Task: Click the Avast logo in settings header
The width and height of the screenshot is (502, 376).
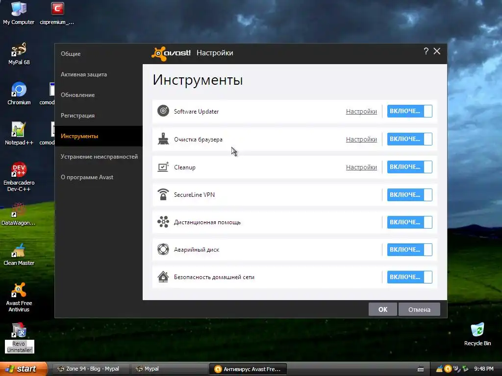Action: (x=171, y=53)
